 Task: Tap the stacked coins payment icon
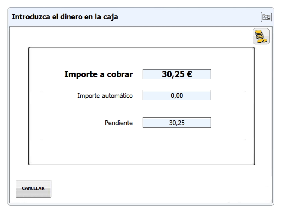pos(261,36)
